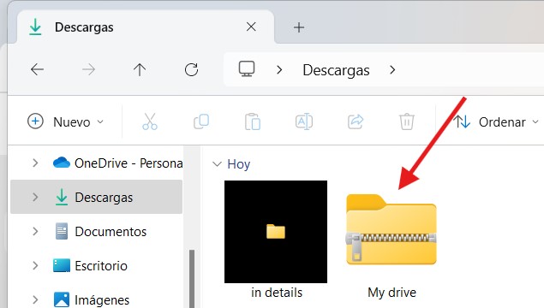Click the PC monitor icon in address bar
The height and width of the screenshot is (308, 544).
pyautogui.click(x=247, y=69)
